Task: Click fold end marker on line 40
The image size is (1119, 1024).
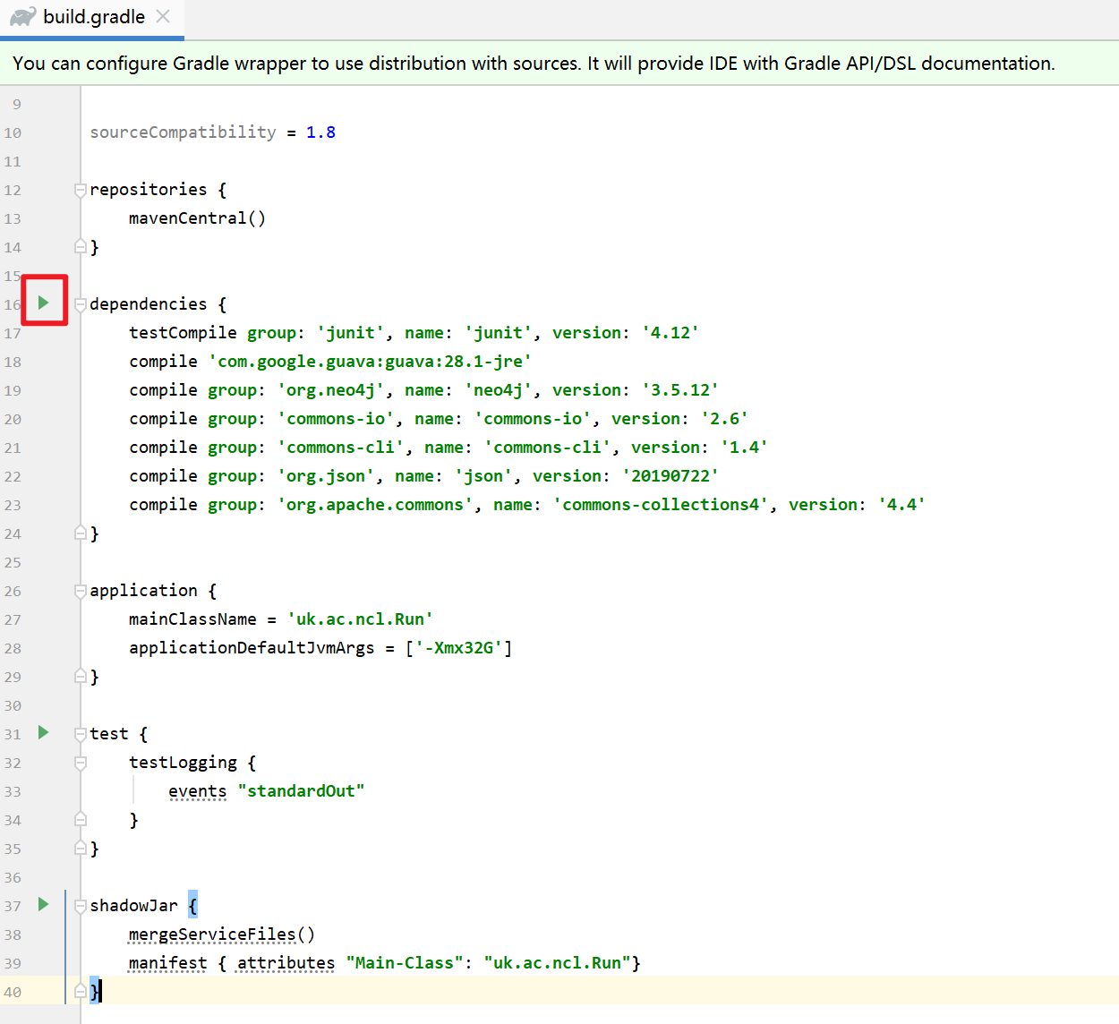Action: click(x=81, y=991)
